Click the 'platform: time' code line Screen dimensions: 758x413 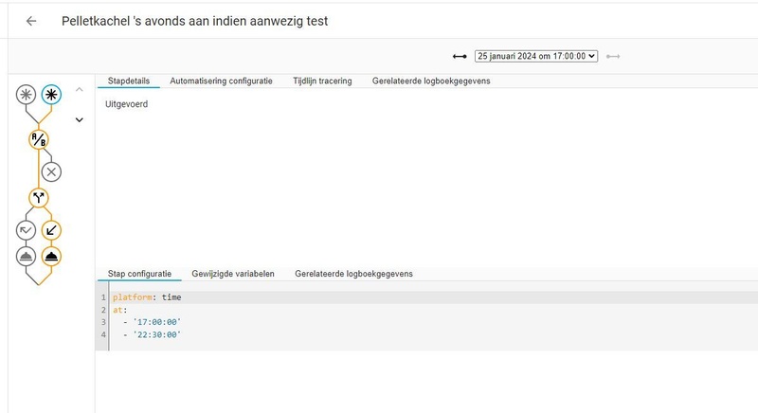pos(147,297)
